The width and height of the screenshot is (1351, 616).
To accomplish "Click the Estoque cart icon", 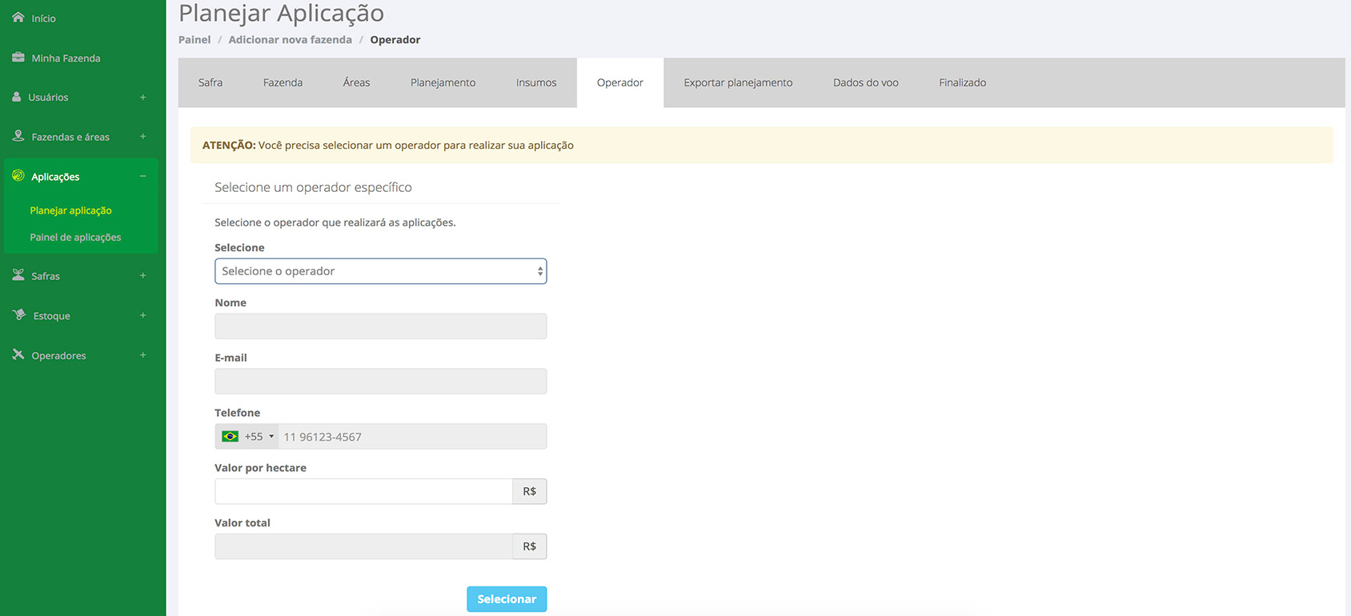I will [19, 315].
